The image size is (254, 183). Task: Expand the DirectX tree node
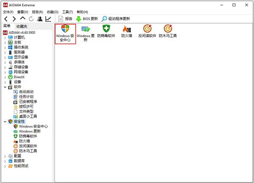click(5, 77)
